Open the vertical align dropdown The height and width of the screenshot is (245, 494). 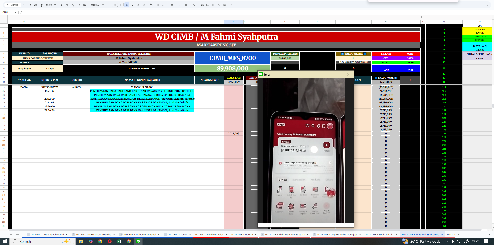180,5
